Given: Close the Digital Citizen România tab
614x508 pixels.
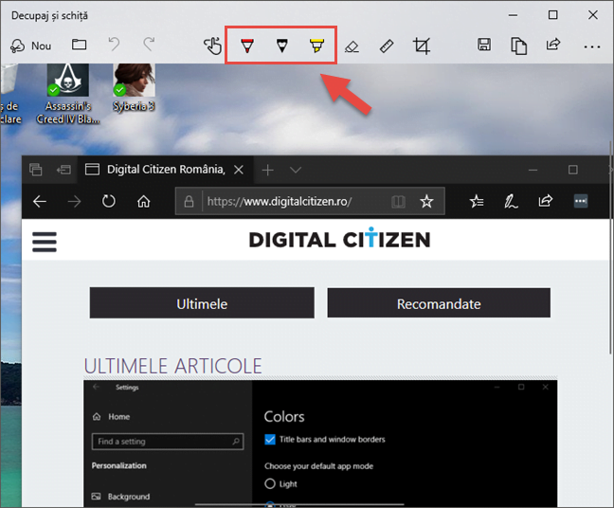Looking at the screenshot, I should (x=239, y=170).
